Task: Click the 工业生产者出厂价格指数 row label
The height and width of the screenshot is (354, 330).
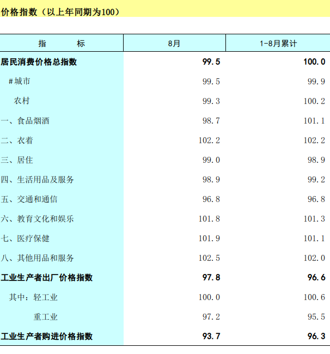Action: point(47,278)
